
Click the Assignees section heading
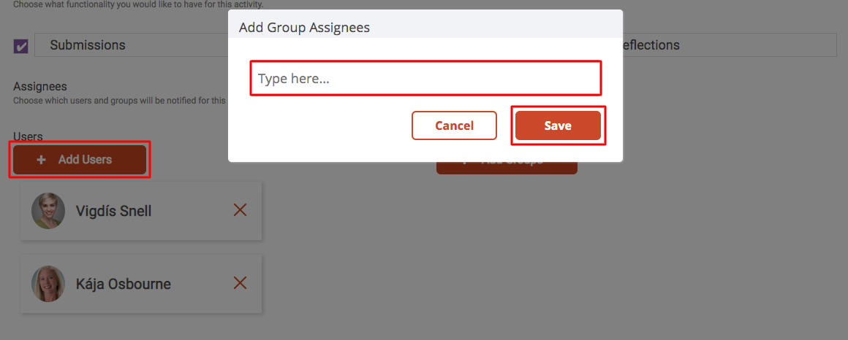[x=40, y=86]
